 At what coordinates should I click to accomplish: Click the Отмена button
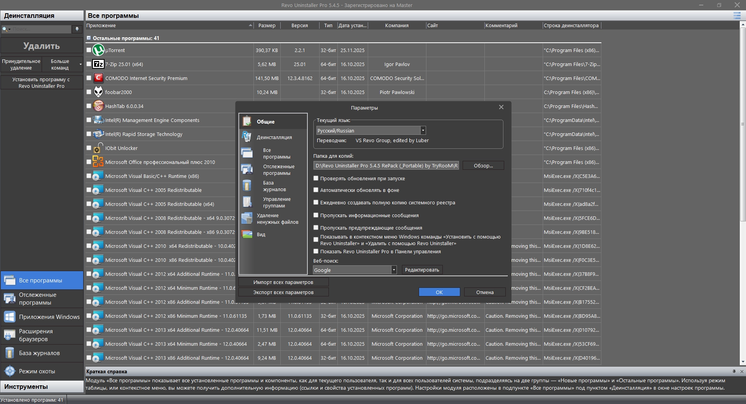pyautogui.click(x=485, y=292)
